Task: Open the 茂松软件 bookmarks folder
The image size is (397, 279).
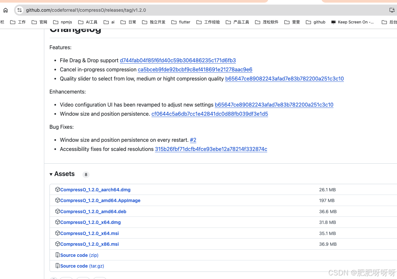Action: click(x=267, y=22)
